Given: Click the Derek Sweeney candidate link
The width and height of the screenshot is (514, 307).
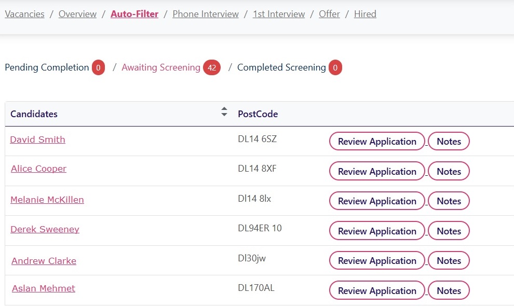Looking at the screenshot, I should [x=45, y=229].
